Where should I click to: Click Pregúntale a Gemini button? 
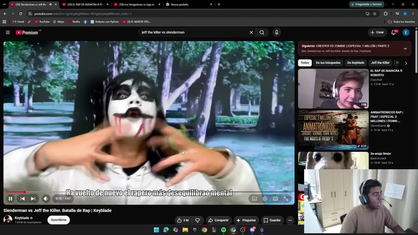pyautogui.click(x=366, y=5)
